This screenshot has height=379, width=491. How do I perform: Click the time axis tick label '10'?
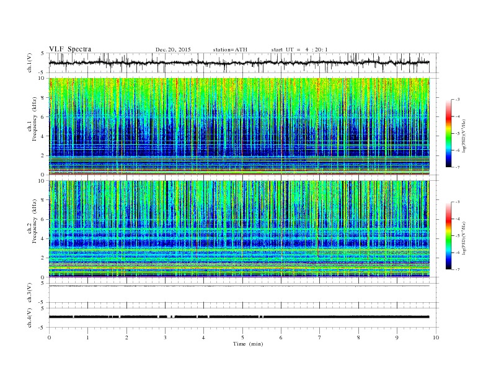click(x=436, y=338)
